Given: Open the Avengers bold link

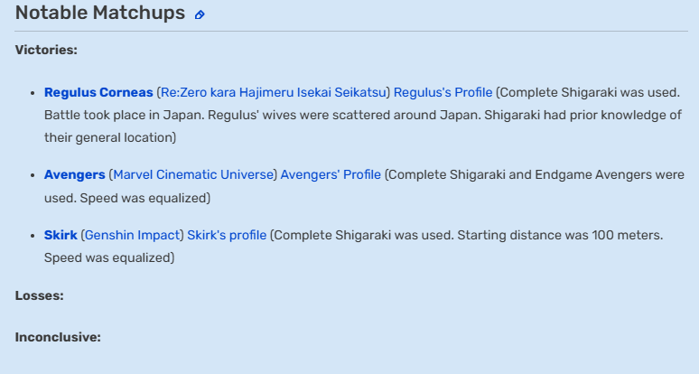Looking at the screenshot, I should click(74, 174).
